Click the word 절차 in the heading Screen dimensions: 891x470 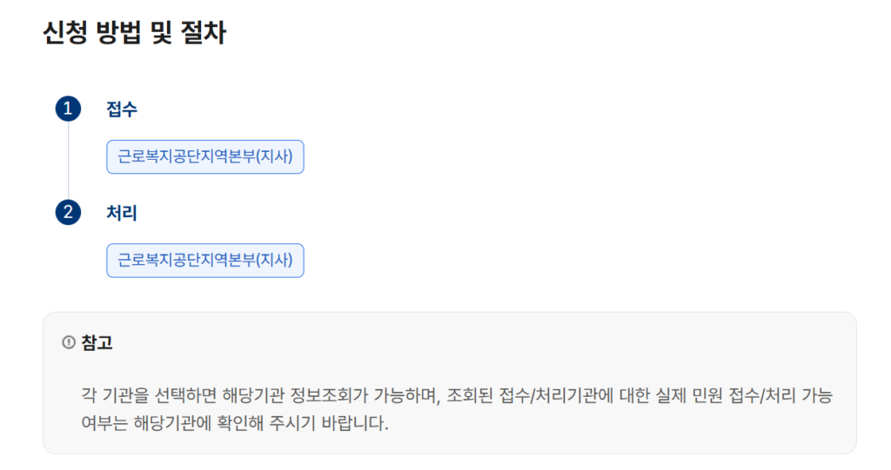tap(204, 33)
